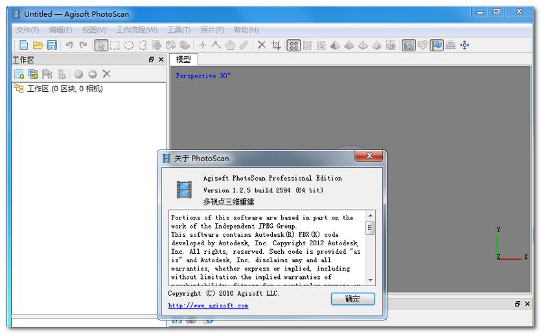Click the Delete Selection X in main toolbar
Viewport: 541px width, 334px height.
click(x=262, y=45)
